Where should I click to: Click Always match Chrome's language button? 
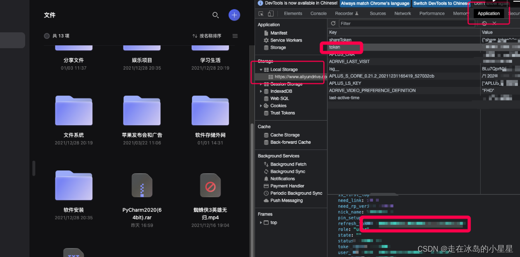(375, 3)
